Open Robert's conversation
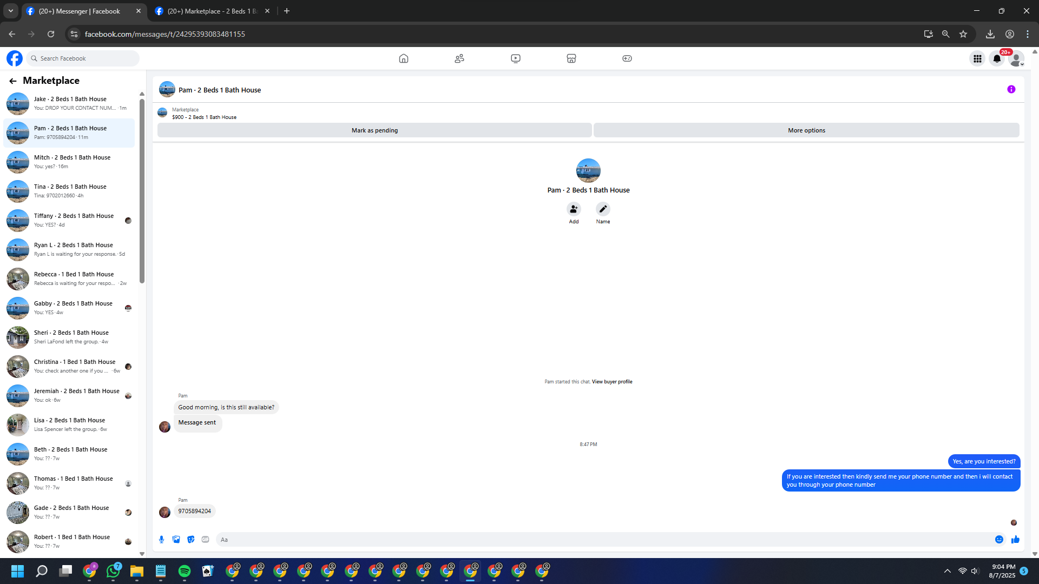 [x=69, y=542]
